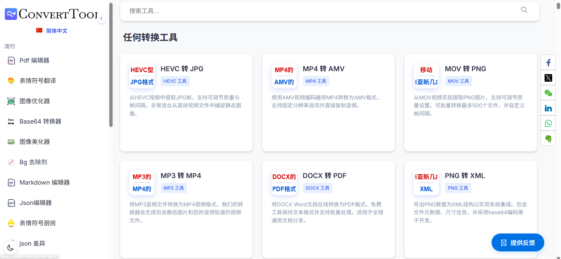Open 表情符号厨房 from the sidebar
Viewport: 561px width, 259px height.
click(38, 223)
